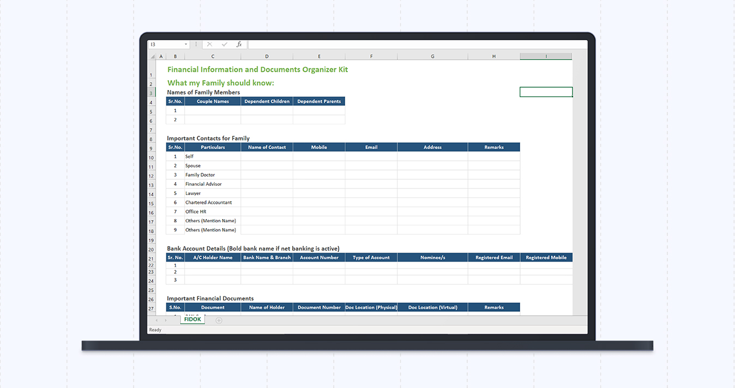Image resolution: width=735 pixels, height=388 pixels.
Task: Click the Chartered Accountant cell
Action: coord(212,202)
